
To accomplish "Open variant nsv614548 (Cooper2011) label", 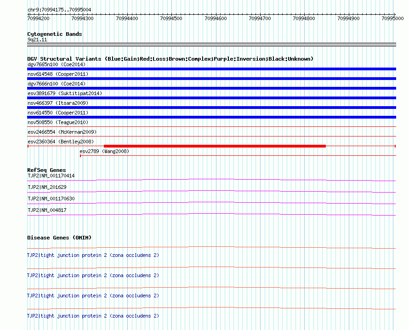I will [x=58, y=74].
